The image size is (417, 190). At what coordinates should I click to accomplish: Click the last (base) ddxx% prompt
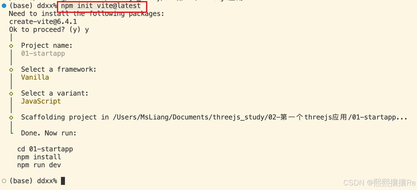[33, 181]
